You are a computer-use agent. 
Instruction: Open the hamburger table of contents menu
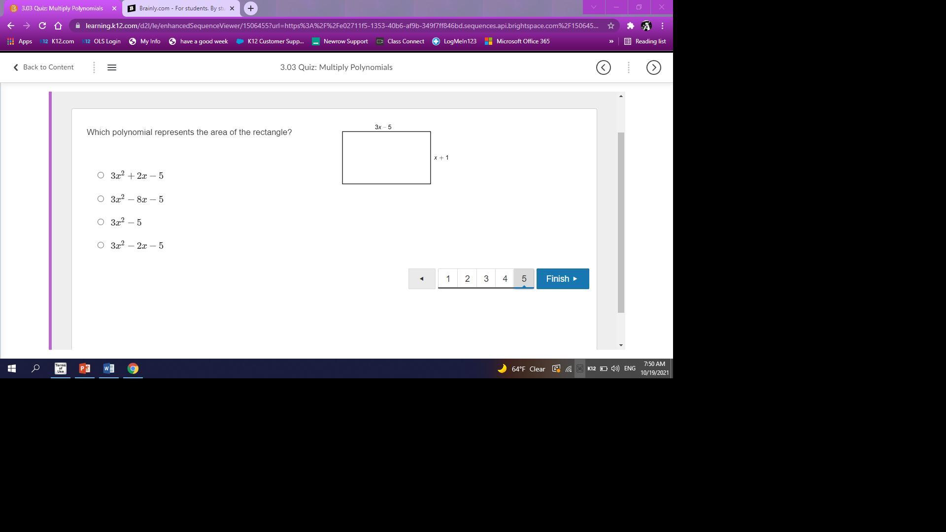112,67
